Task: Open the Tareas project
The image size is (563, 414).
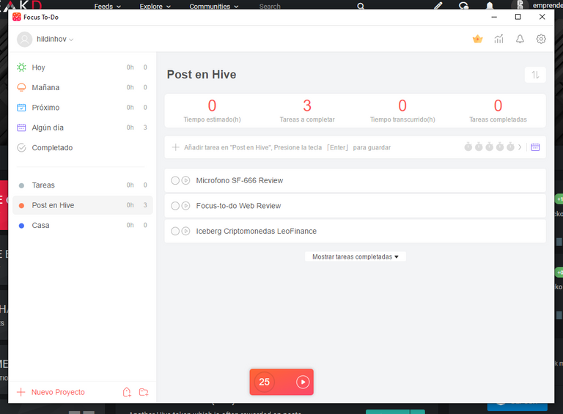Action: tap(83, 185)
